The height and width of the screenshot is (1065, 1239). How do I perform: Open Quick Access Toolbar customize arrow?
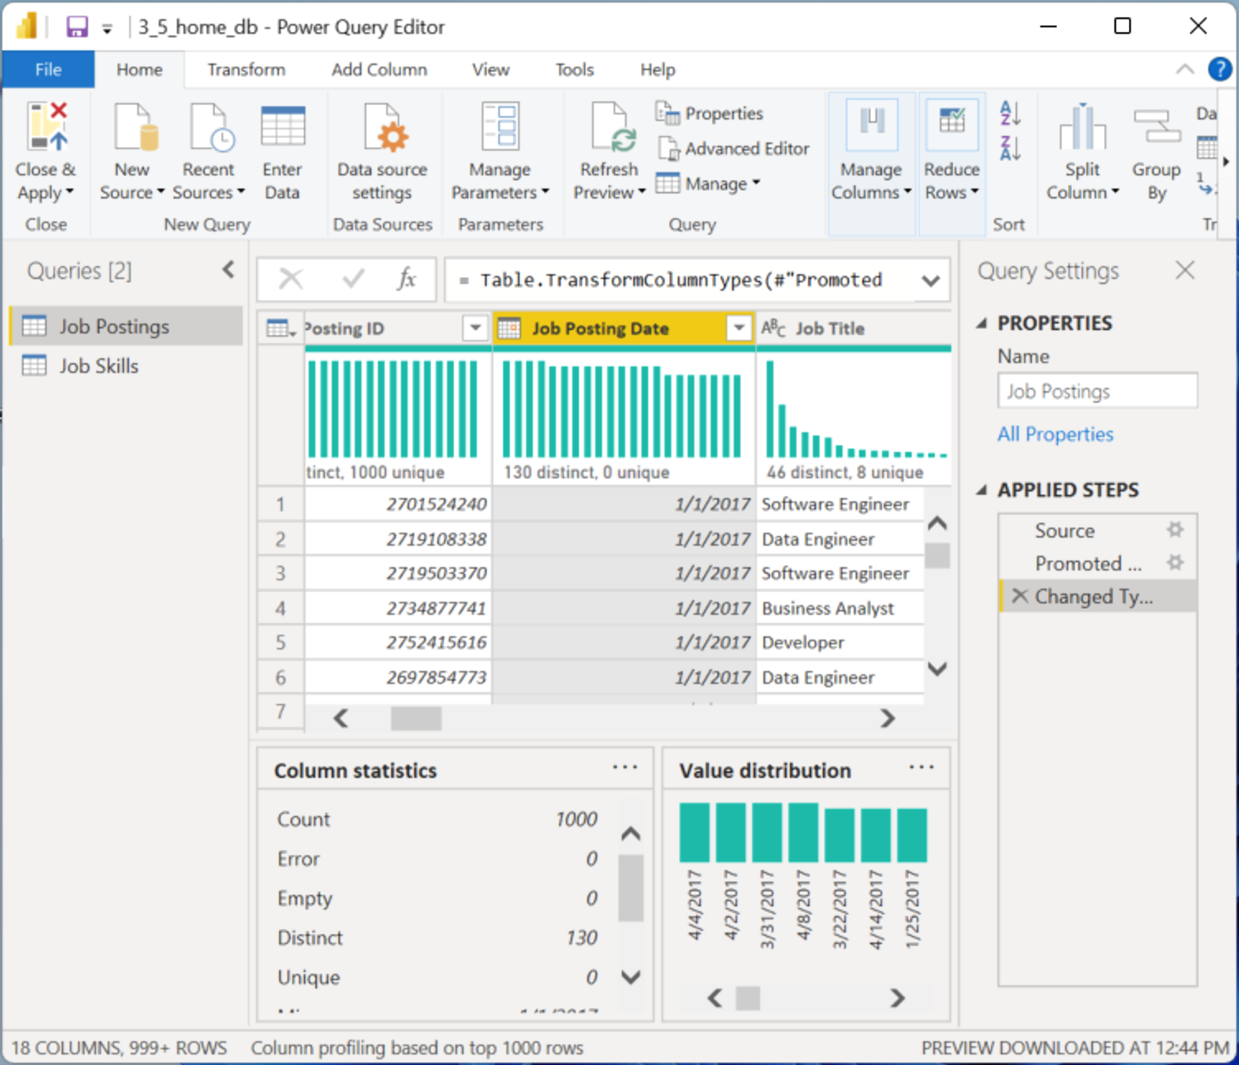(107, 29)
